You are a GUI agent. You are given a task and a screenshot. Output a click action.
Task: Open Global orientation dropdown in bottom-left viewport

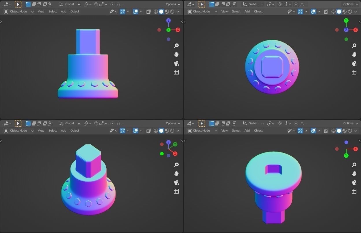pyautogui.click(x=69, y=123)
